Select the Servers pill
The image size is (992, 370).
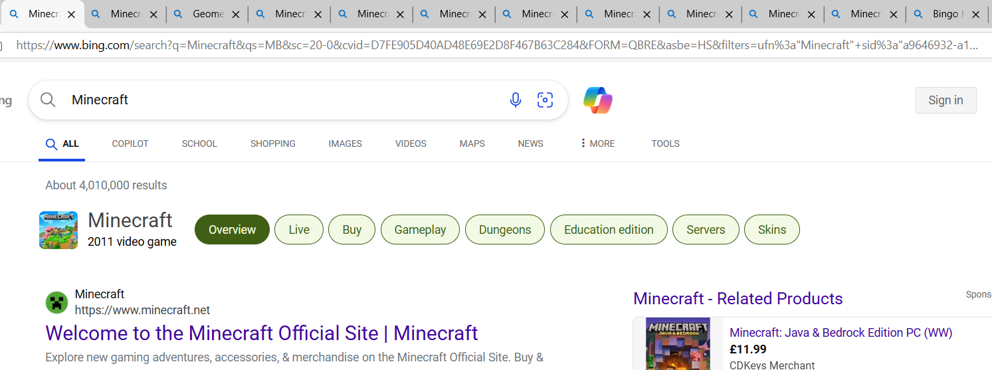[x=706, y=230]
